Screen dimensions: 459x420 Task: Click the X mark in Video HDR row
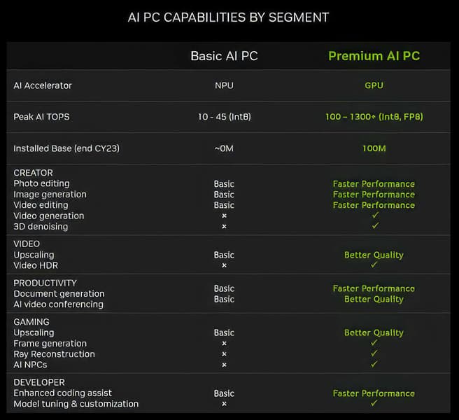(x=224, y=266)
